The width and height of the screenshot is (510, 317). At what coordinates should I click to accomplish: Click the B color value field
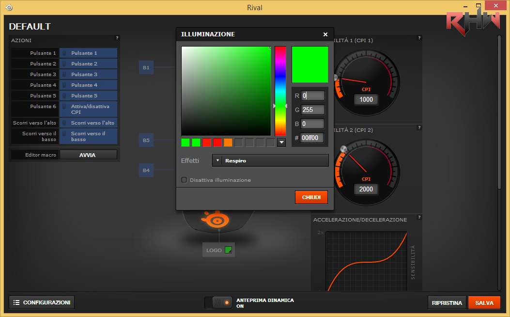pos(312,124)
